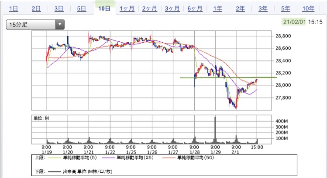
Task: Click the 上段 legend row label
Action: coord(40,158)
